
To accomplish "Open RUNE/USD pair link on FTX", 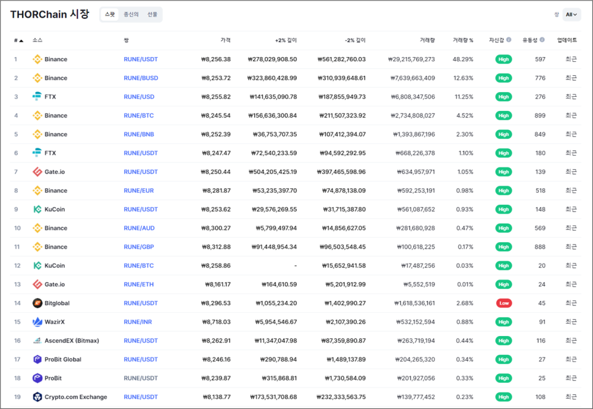I will pos(139,97).
